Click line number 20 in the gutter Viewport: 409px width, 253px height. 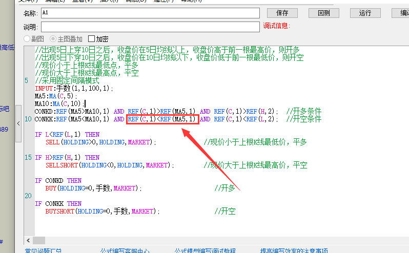point(28,196)
